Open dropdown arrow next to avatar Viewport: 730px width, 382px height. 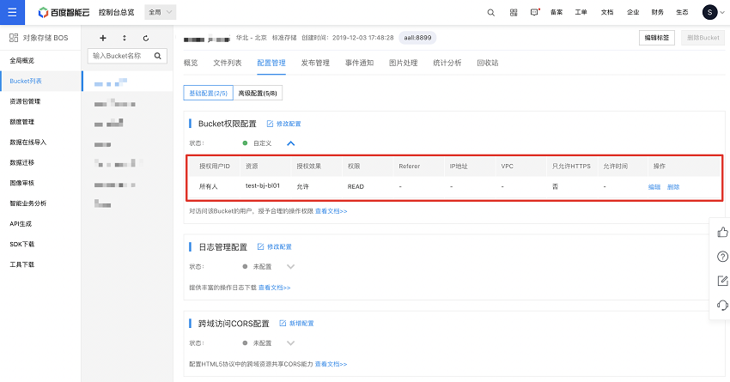click(x=722, y=13)
